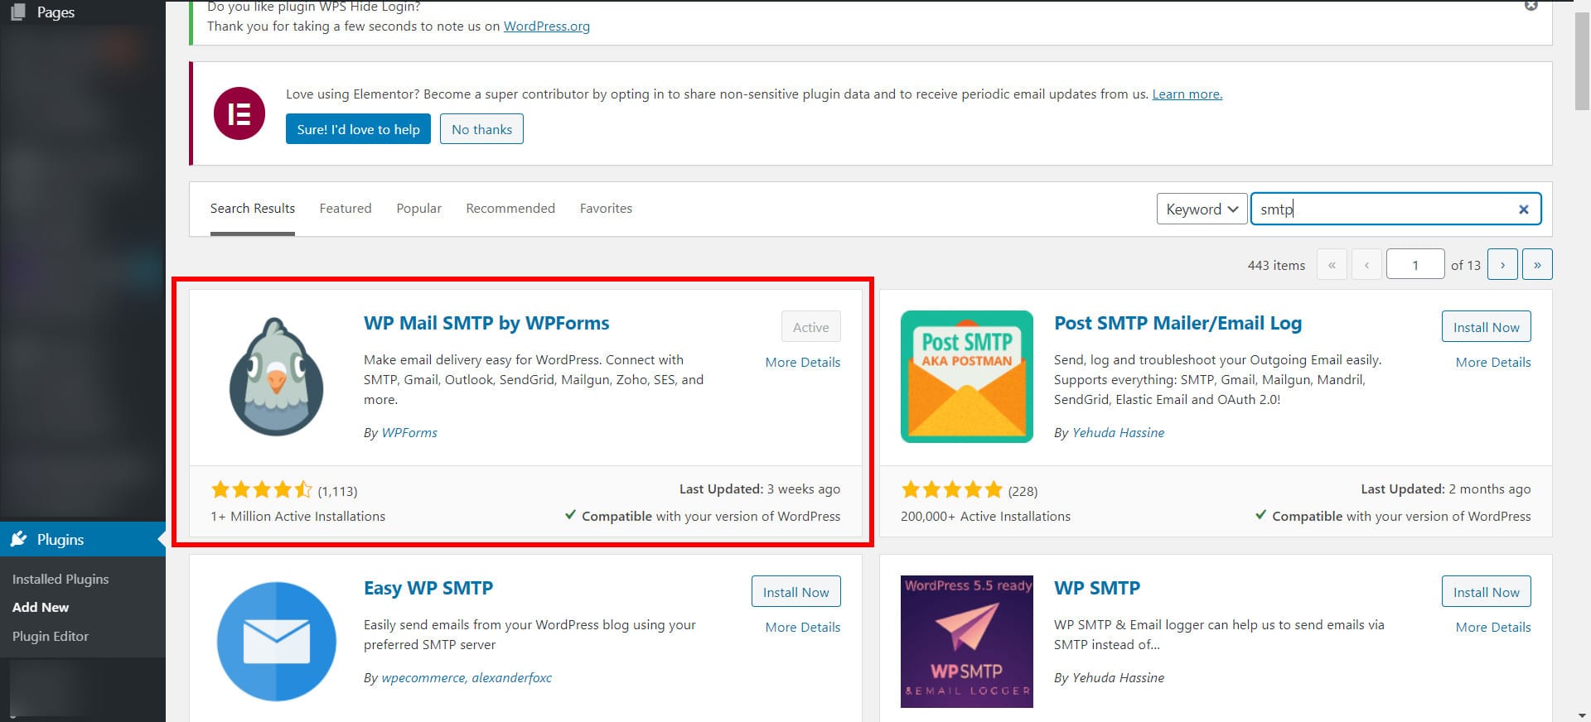The height and width of the screenshot is (722, 1591).
Task: Click the Easy WP SMTP mail thumbnail
Action: [x=276, y=642]
